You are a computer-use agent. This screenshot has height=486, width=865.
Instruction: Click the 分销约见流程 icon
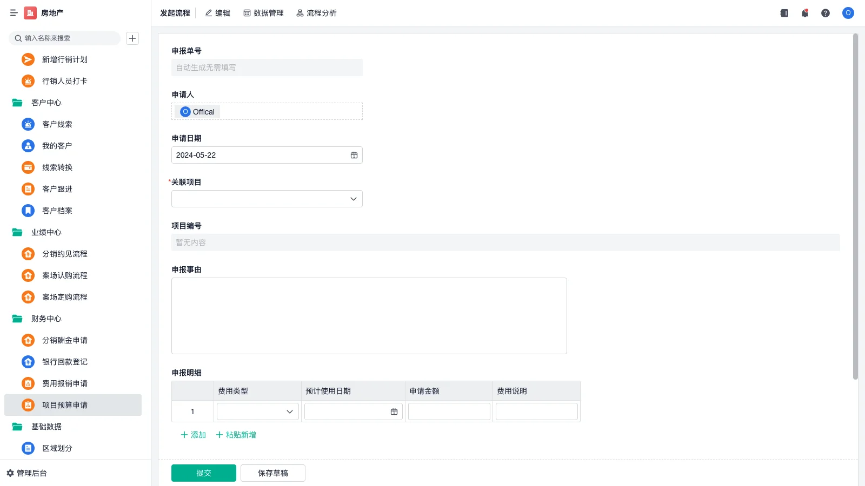click(x=28, y=254)
